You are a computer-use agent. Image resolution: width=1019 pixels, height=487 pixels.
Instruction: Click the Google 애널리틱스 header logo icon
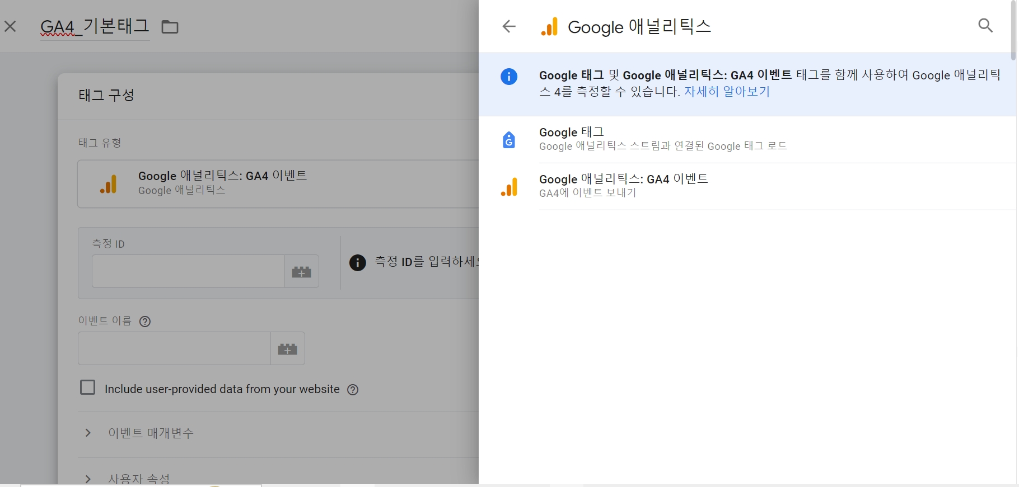[x=549, y=26]
